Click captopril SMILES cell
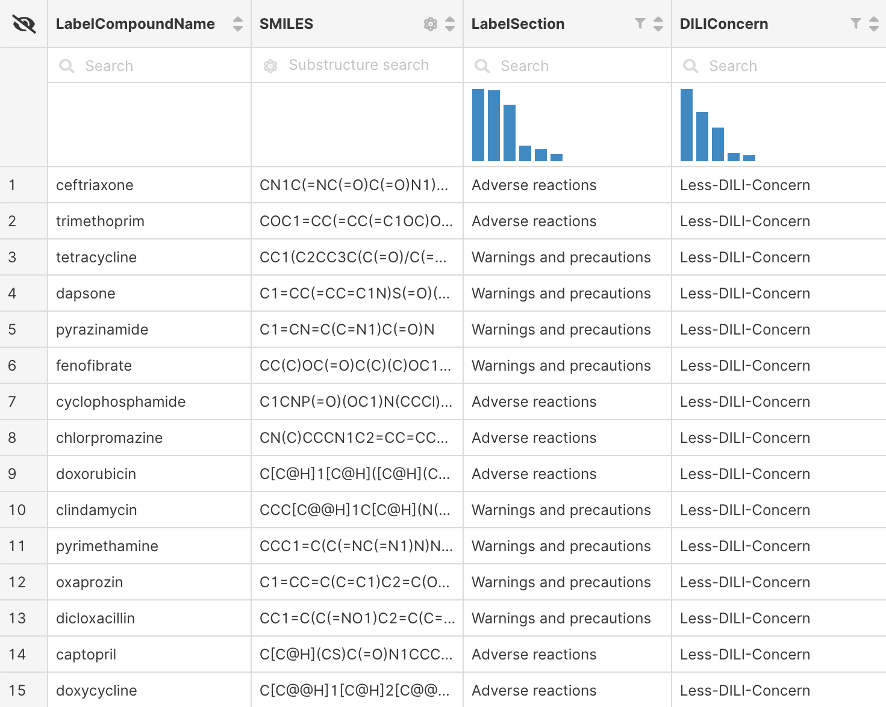886x707 pixels. tap(357, 654)
